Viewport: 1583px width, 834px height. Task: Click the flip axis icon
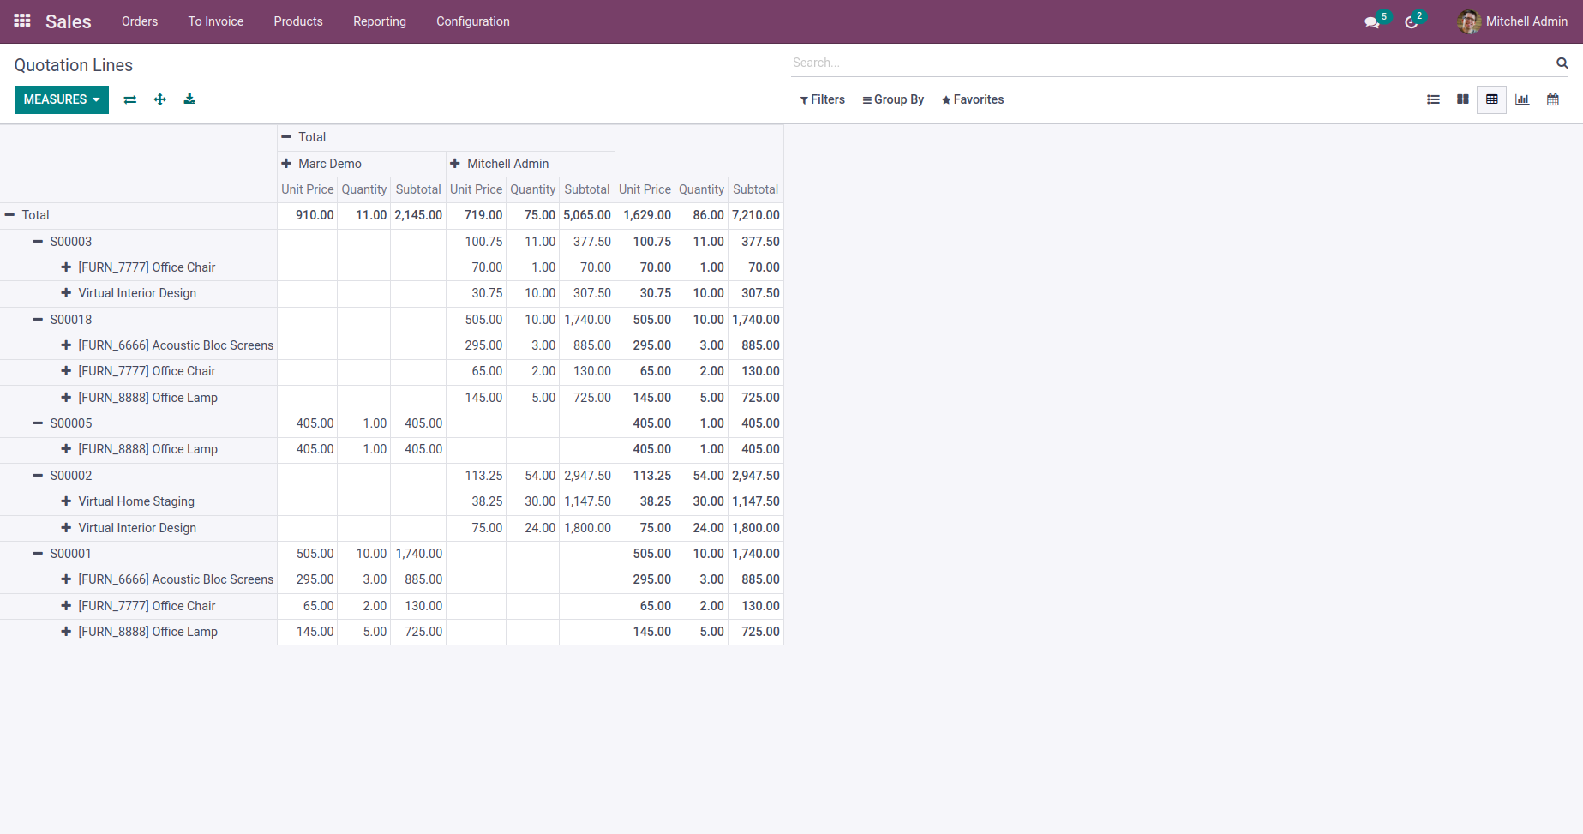point(130,99)
